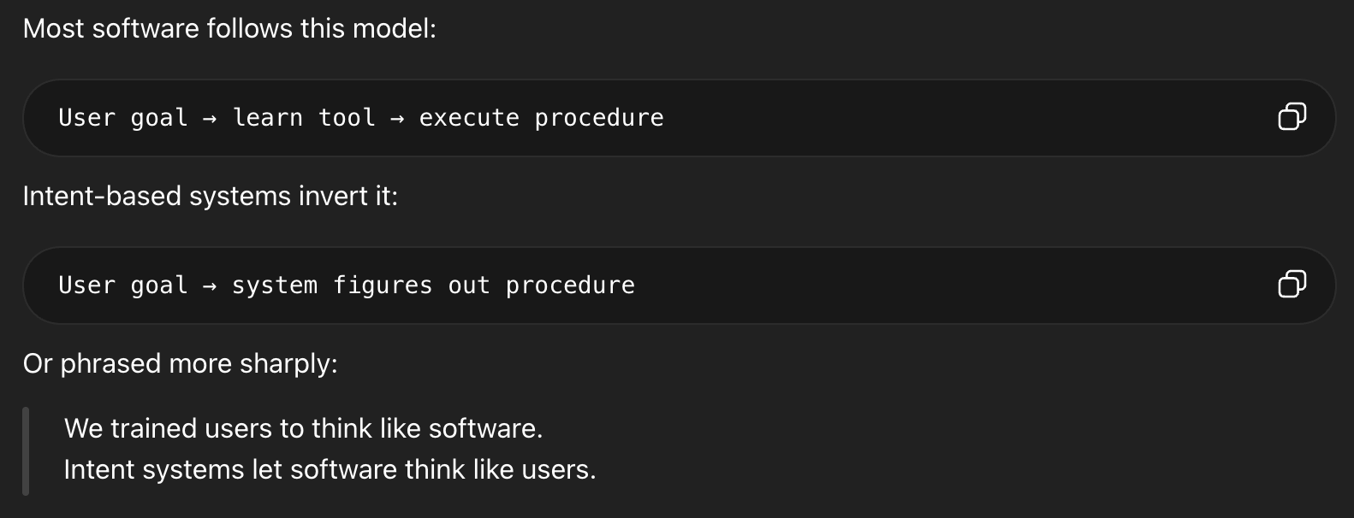1354x518 pixels.
Task: Click the word "Intent-based"
Action: click(x=102, y=196)
